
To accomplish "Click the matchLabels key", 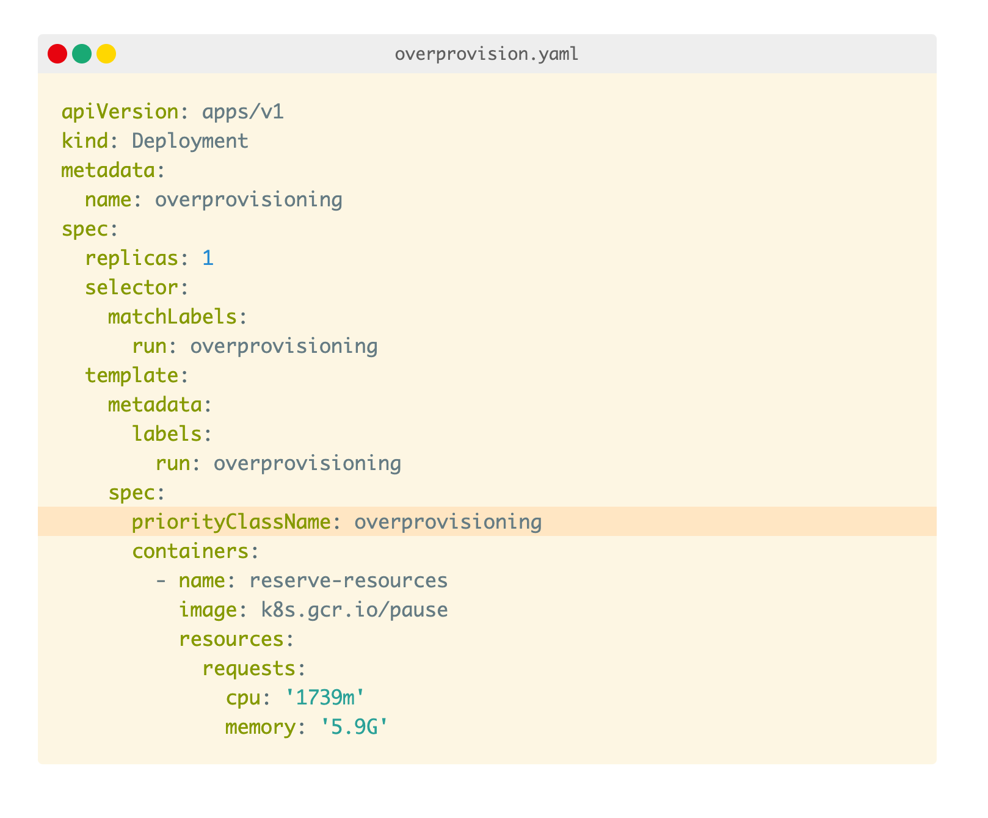I will tap(172, 317).
